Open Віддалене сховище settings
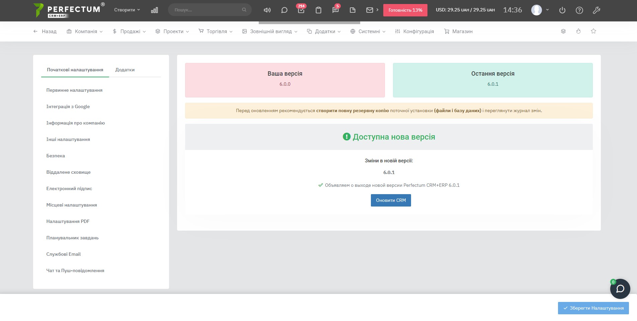This screenshot has height=321, width=637. (68, 172)
